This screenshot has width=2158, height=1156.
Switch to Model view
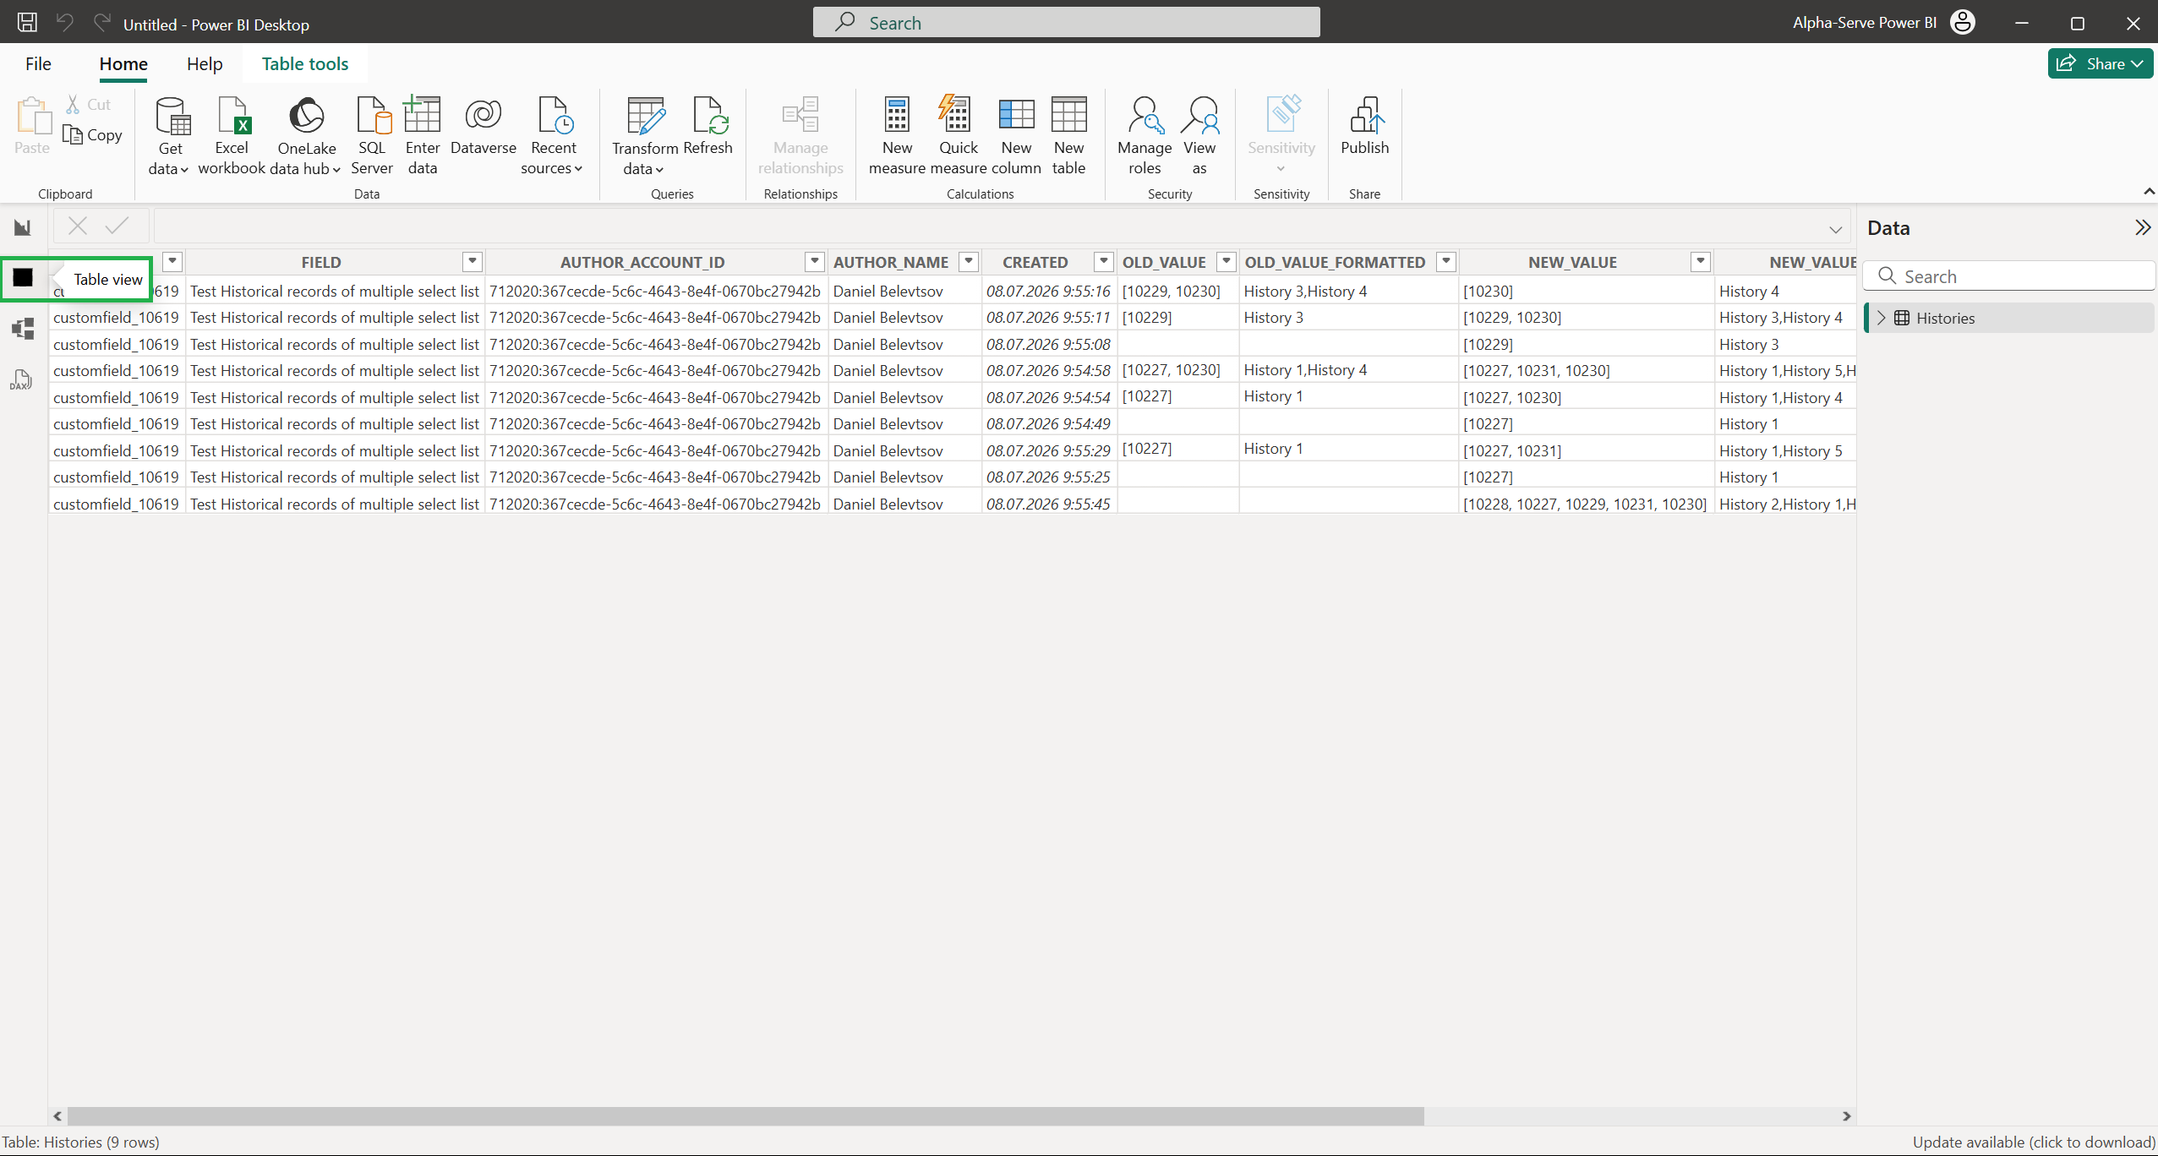[23, 329]
